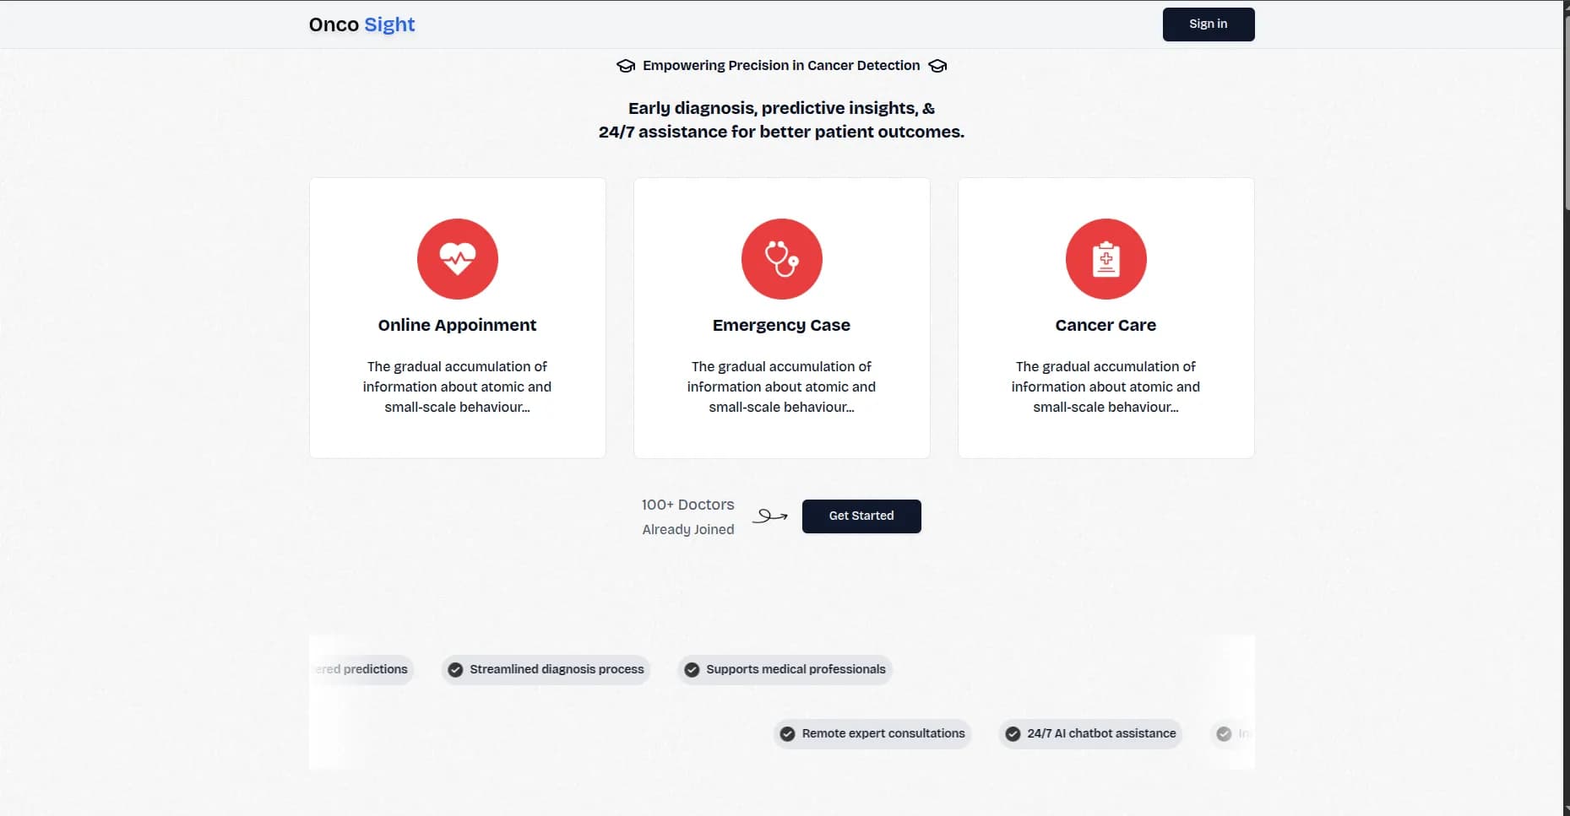Click the Remote expert consultations chip text

click(x=883, y=733)
